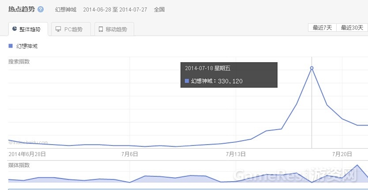Switch to the 移动趋势 tab
Viewport: 368px width, 190px height.
pyautogui.click(x=114, y=29)
